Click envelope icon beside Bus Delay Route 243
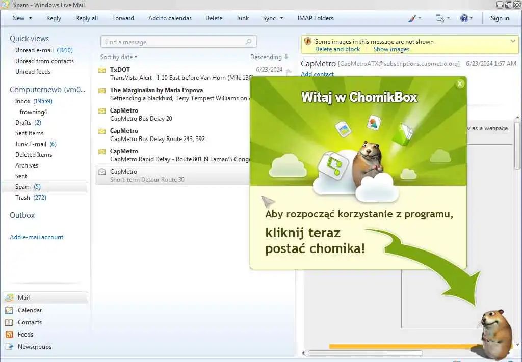 pyautogui.click(x=102, y=131)
